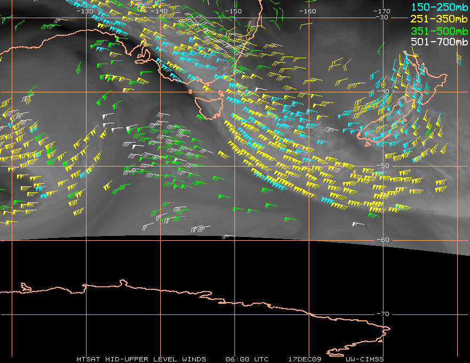Click the -60 latitude label

click(383, 240)
